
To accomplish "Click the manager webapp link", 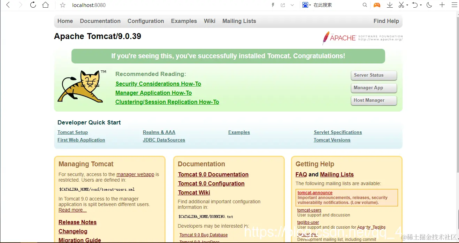I will click(135, 174).
